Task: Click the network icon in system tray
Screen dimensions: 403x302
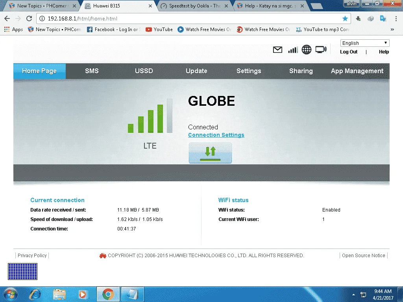Action: [x=363, y=295]
